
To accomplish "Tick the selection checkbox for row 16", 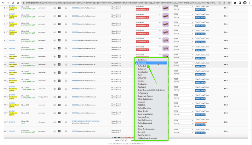I will (7, 97).
